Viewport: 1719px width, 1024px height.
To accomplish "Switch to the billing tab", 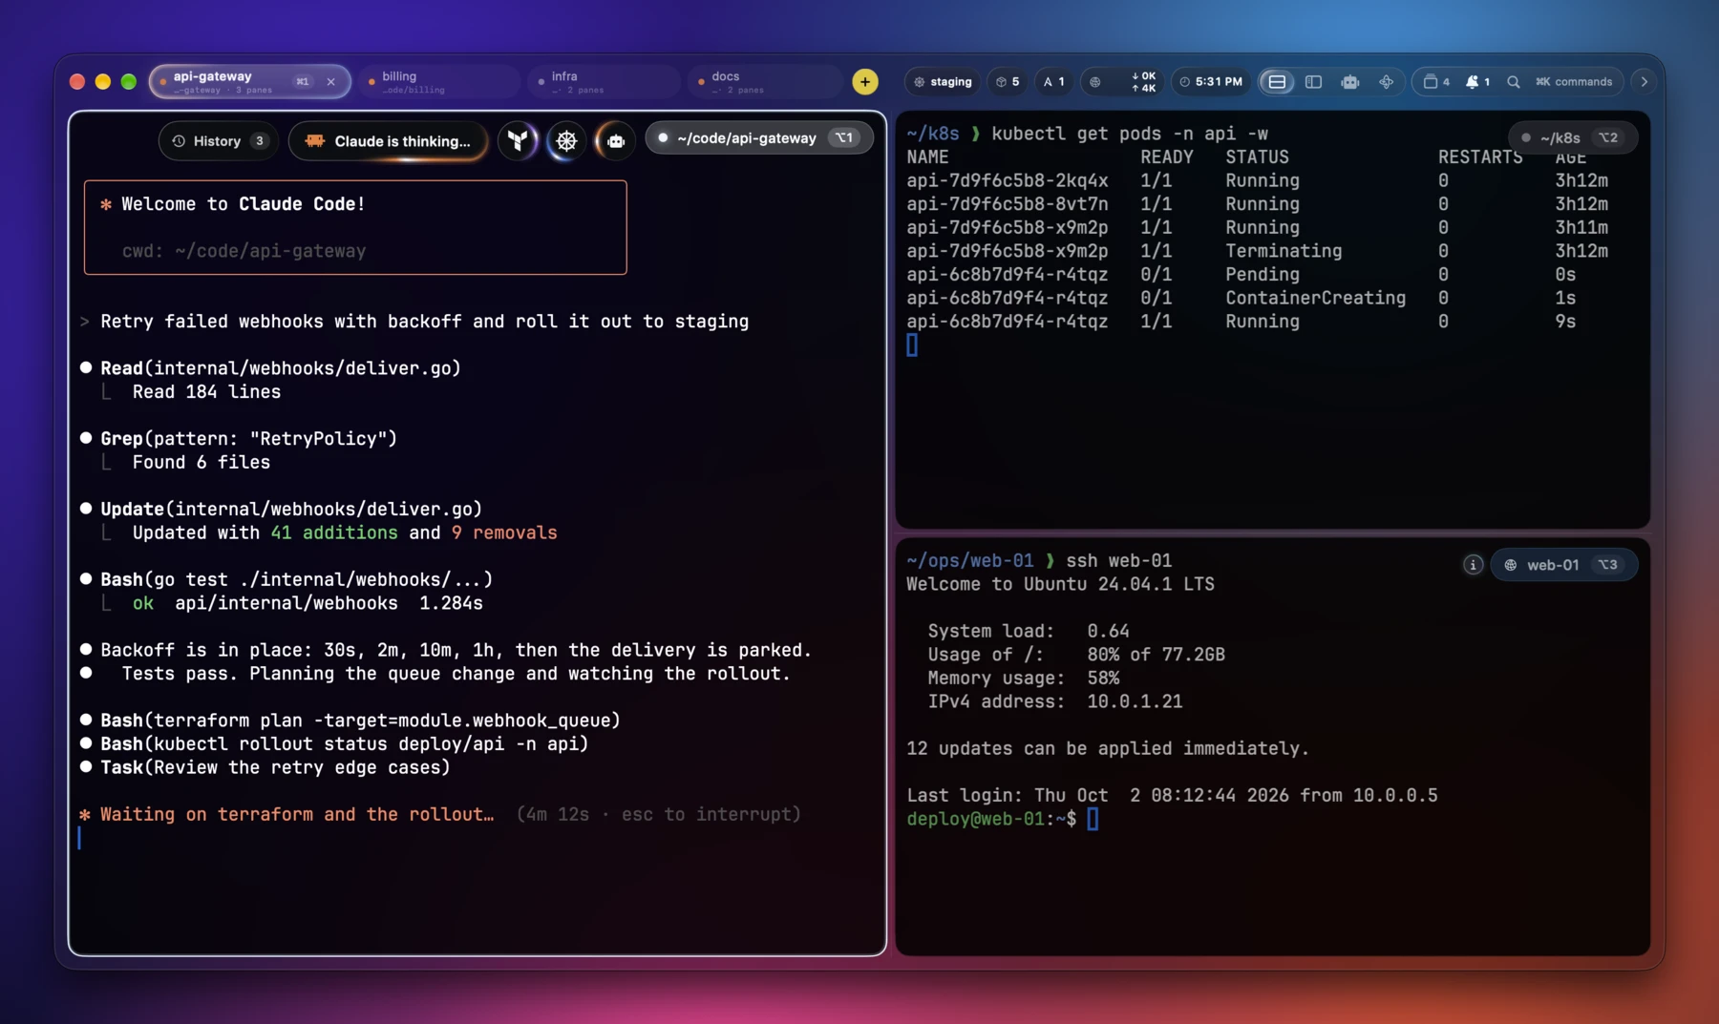I will coord(440,82).
